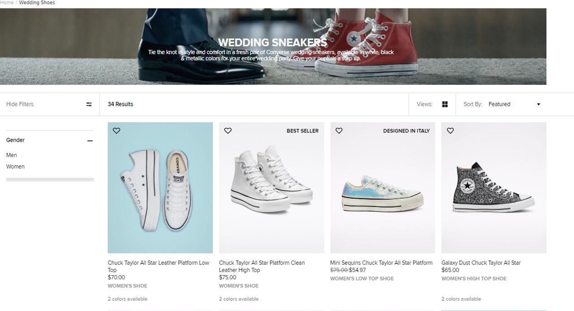Screen dimensions: 574x311
Task: Favorite the Leather Platform Low Top heart
Action: pyautogui.click(x=117, y=131)
